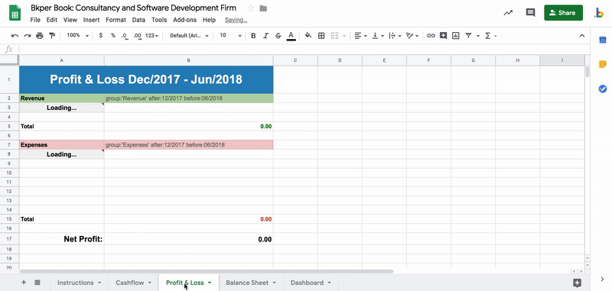This screenshot has width=612, height=291.
Task: Toggle bold formatting
Action: (253, 36)
